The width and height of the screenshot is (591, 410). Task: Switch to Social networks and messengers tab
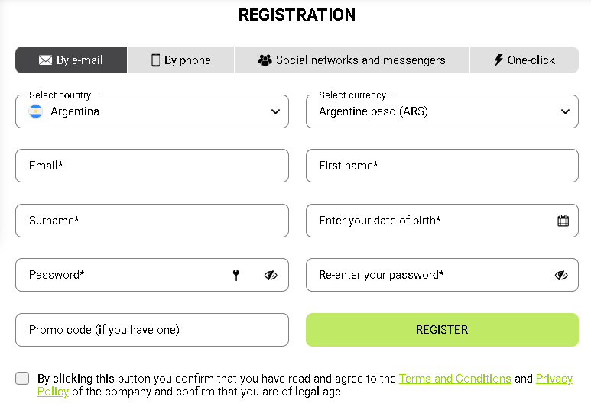pyautogui.click(x=352, y=60)
